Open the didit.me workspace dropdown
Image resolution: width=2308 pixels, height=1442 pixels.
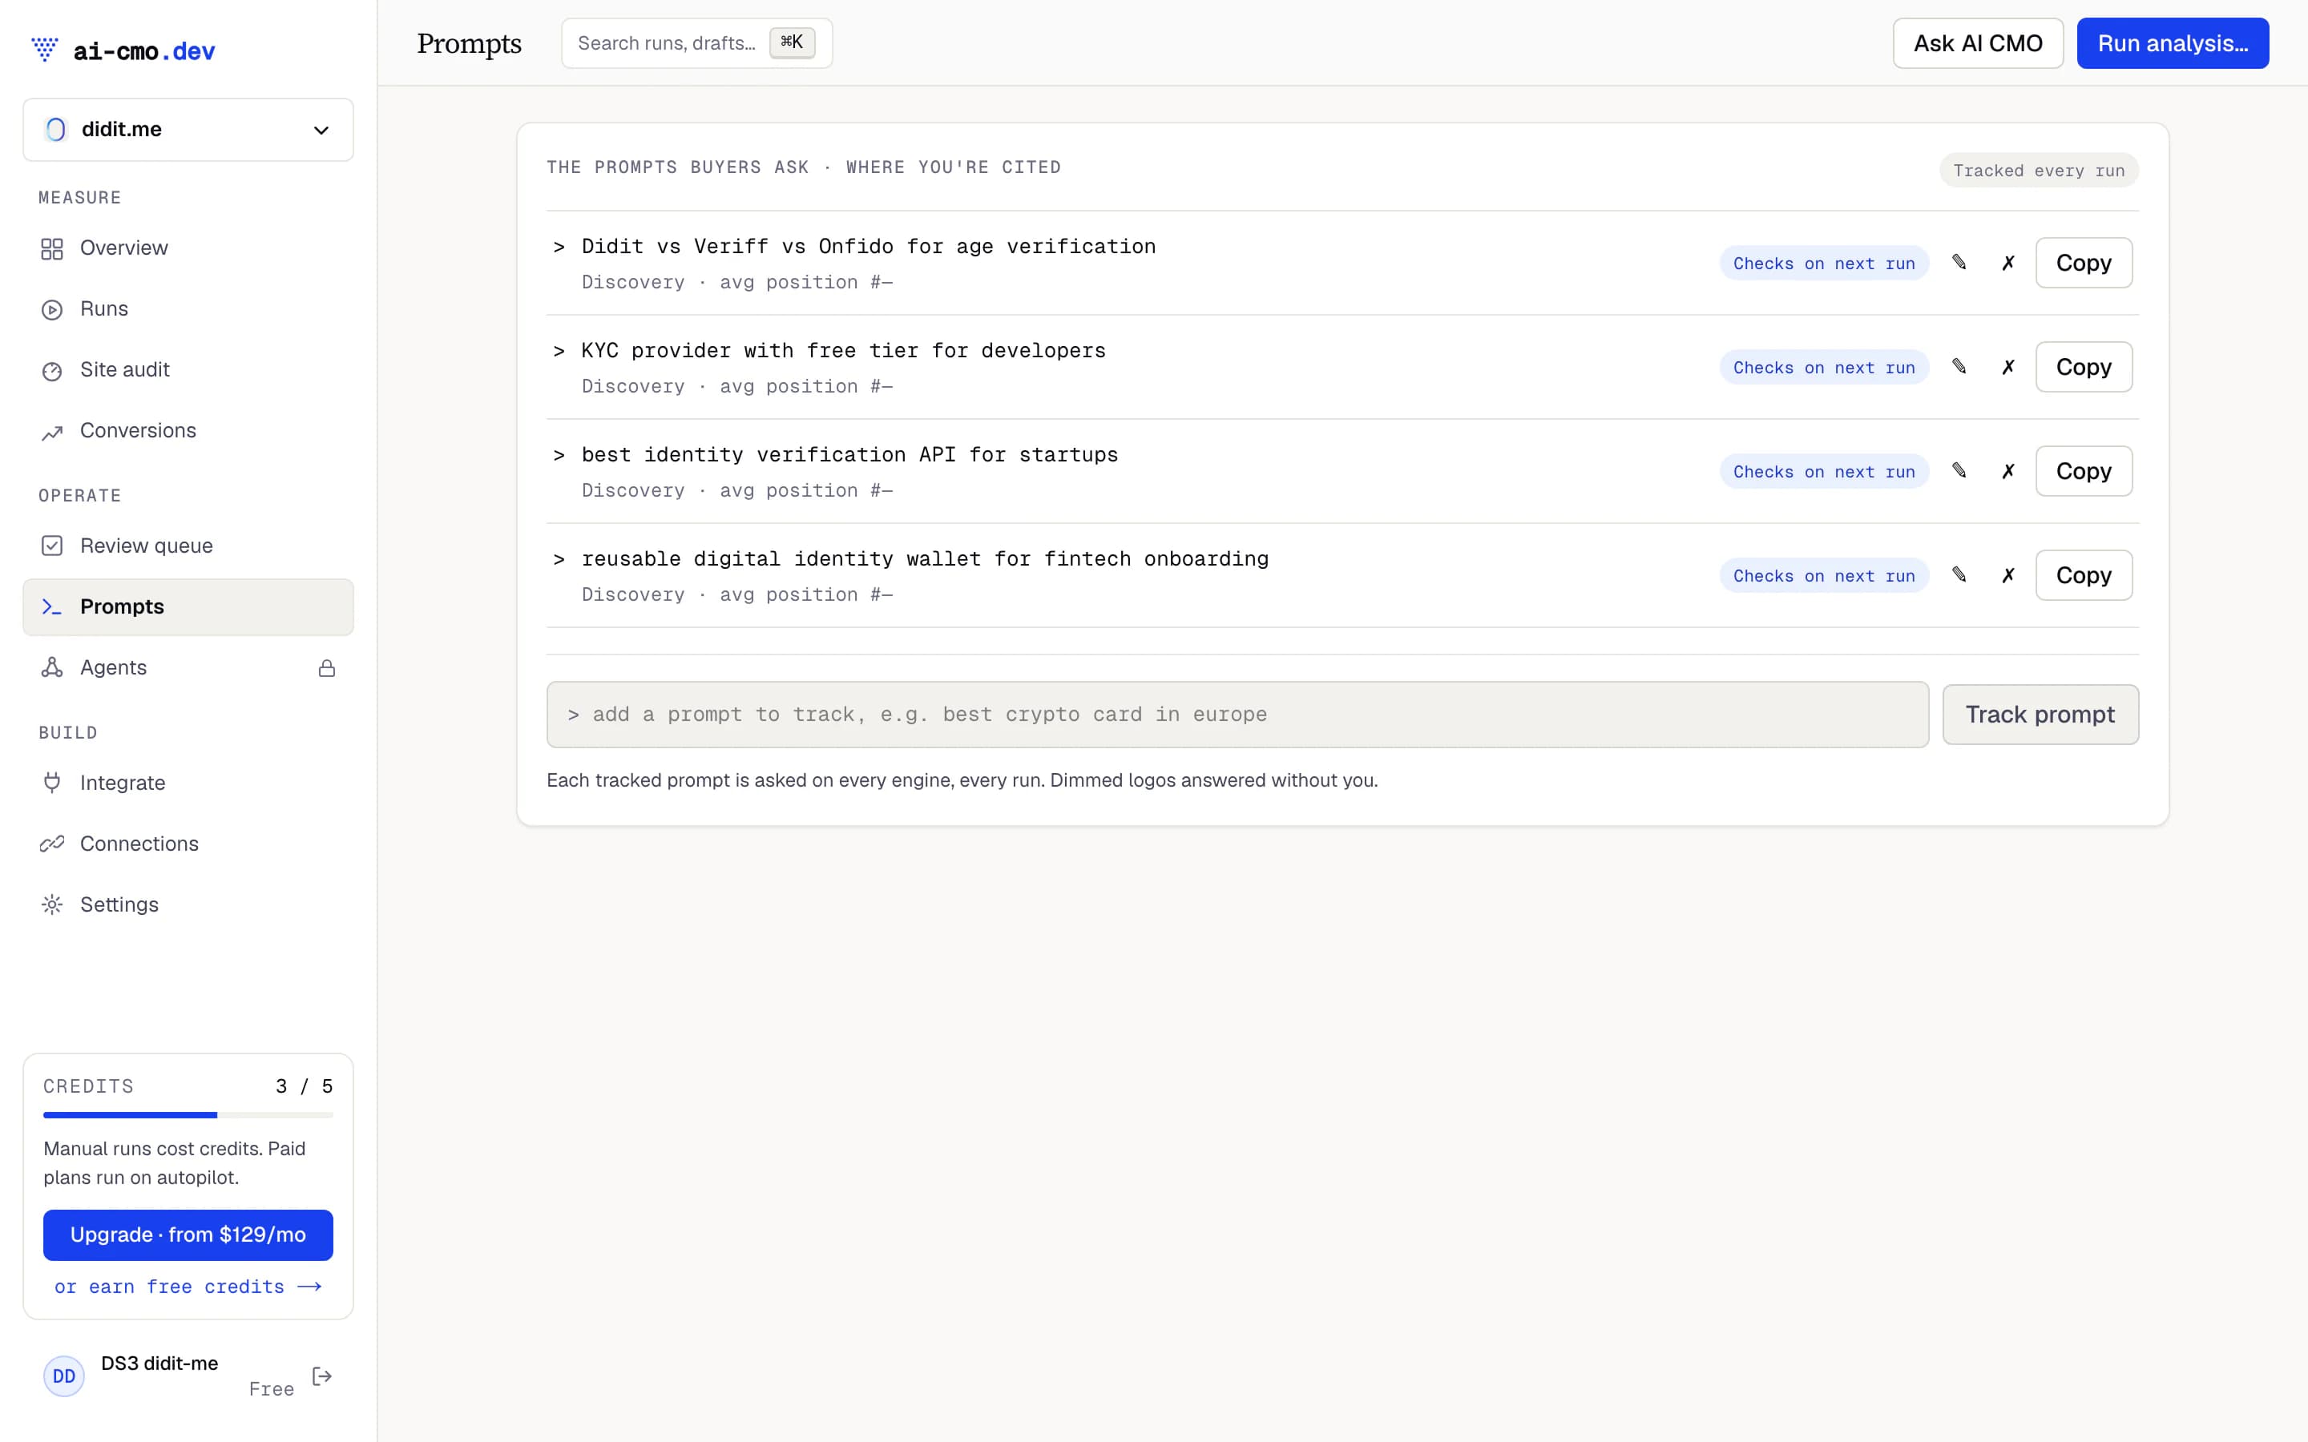click(x=188, y=130)
